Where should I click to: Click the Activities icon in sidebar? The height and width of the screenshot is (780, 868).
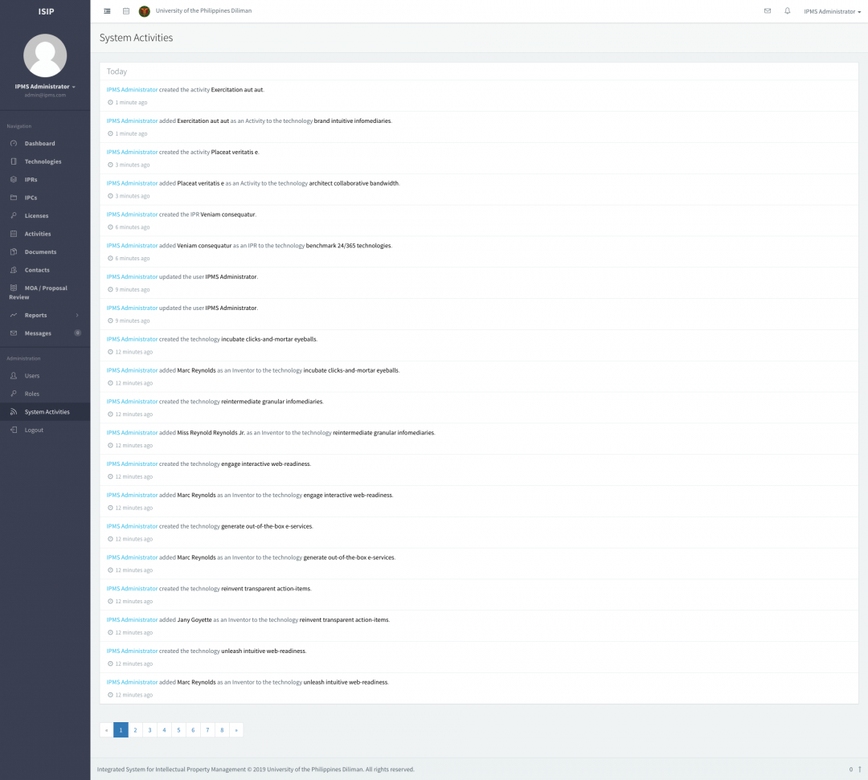pos(14,234)
